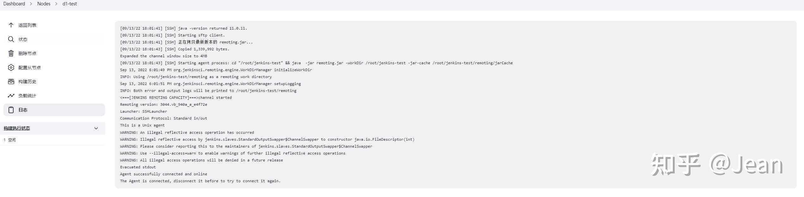Click the trash can icon for 删除节点
This screenshot has width=804, height=197.
pyautogui.click(x=11, y=53)
